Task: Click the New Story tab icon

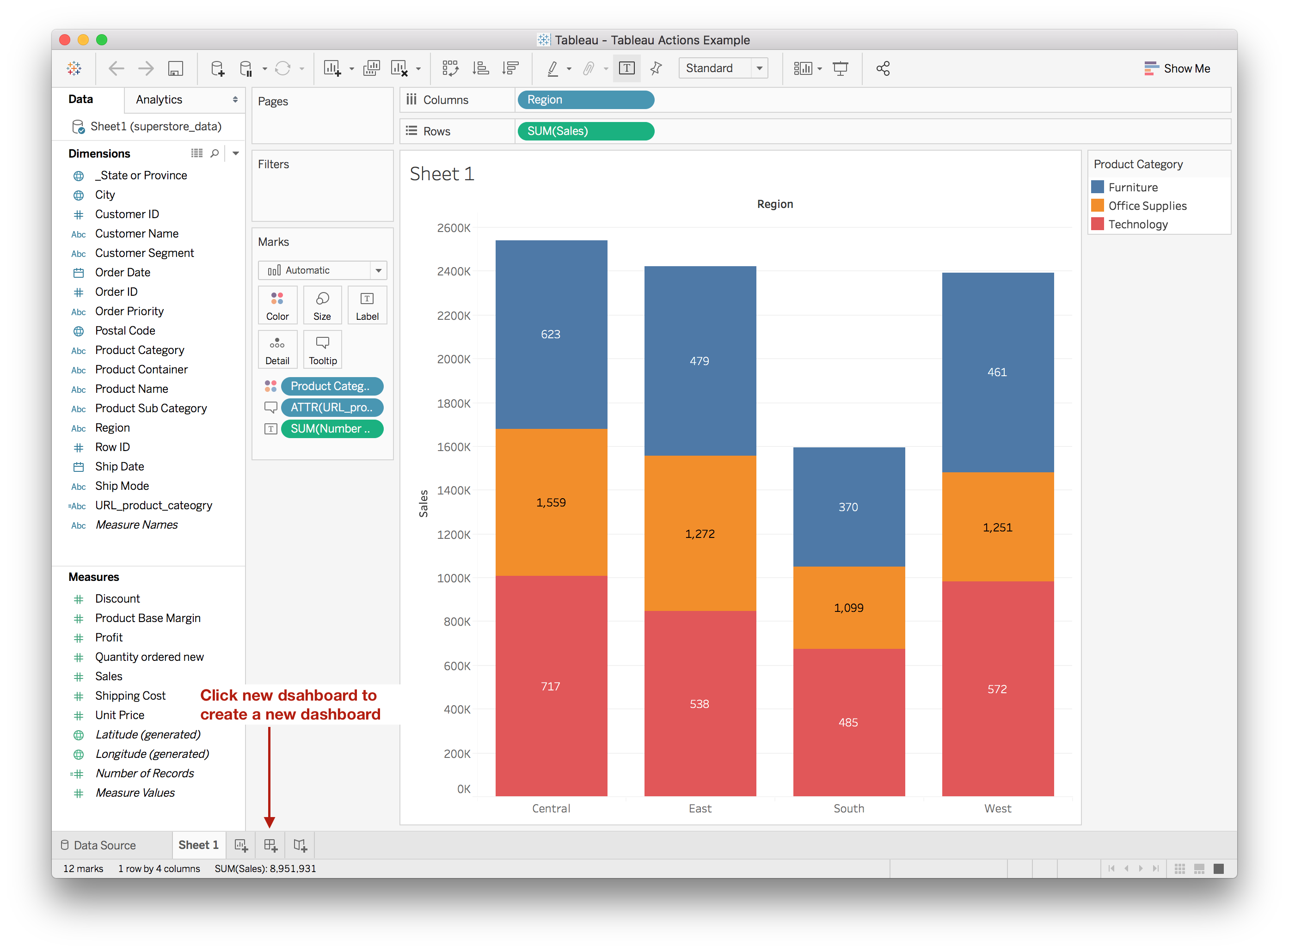Action: (x=300, y=845)
